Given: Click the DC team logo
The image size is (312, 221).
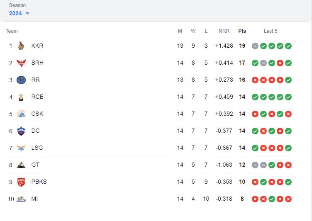Looking at the screenshot, I should pyautogui.click(x=21, y=131).
